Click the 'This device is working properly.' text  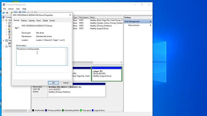click(28, 49)
